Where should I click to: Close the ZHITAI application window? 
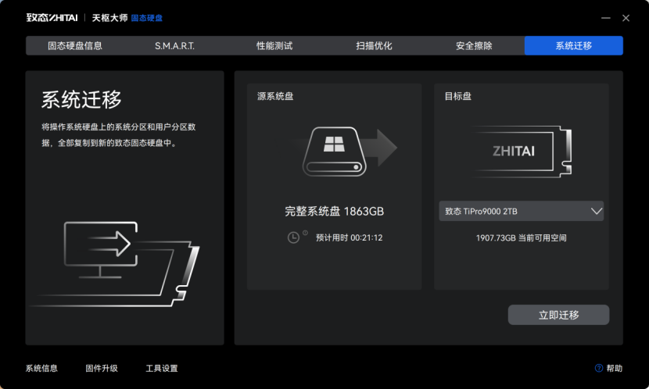click(x=626, y=18)
